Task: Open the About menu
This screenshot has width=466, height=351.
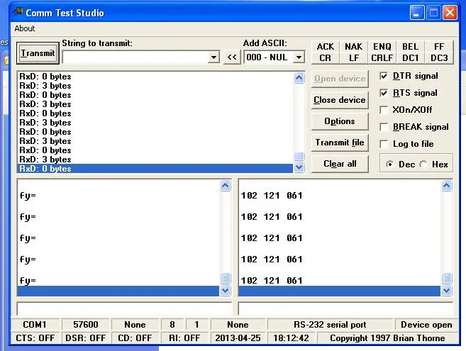Action: click(25, 28)
